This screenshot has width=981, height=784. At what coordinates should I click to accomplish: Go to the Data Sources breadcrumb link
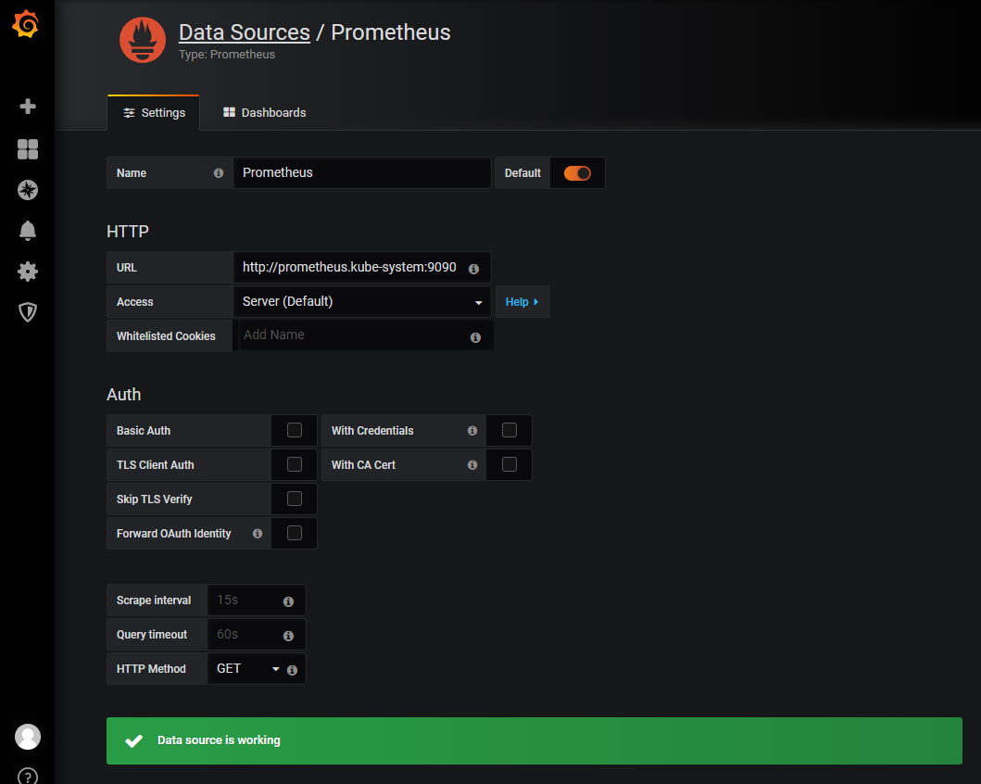click(x=245, y=32)
